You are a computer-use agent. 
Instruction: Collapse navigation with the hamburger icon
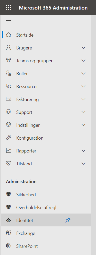9,22
